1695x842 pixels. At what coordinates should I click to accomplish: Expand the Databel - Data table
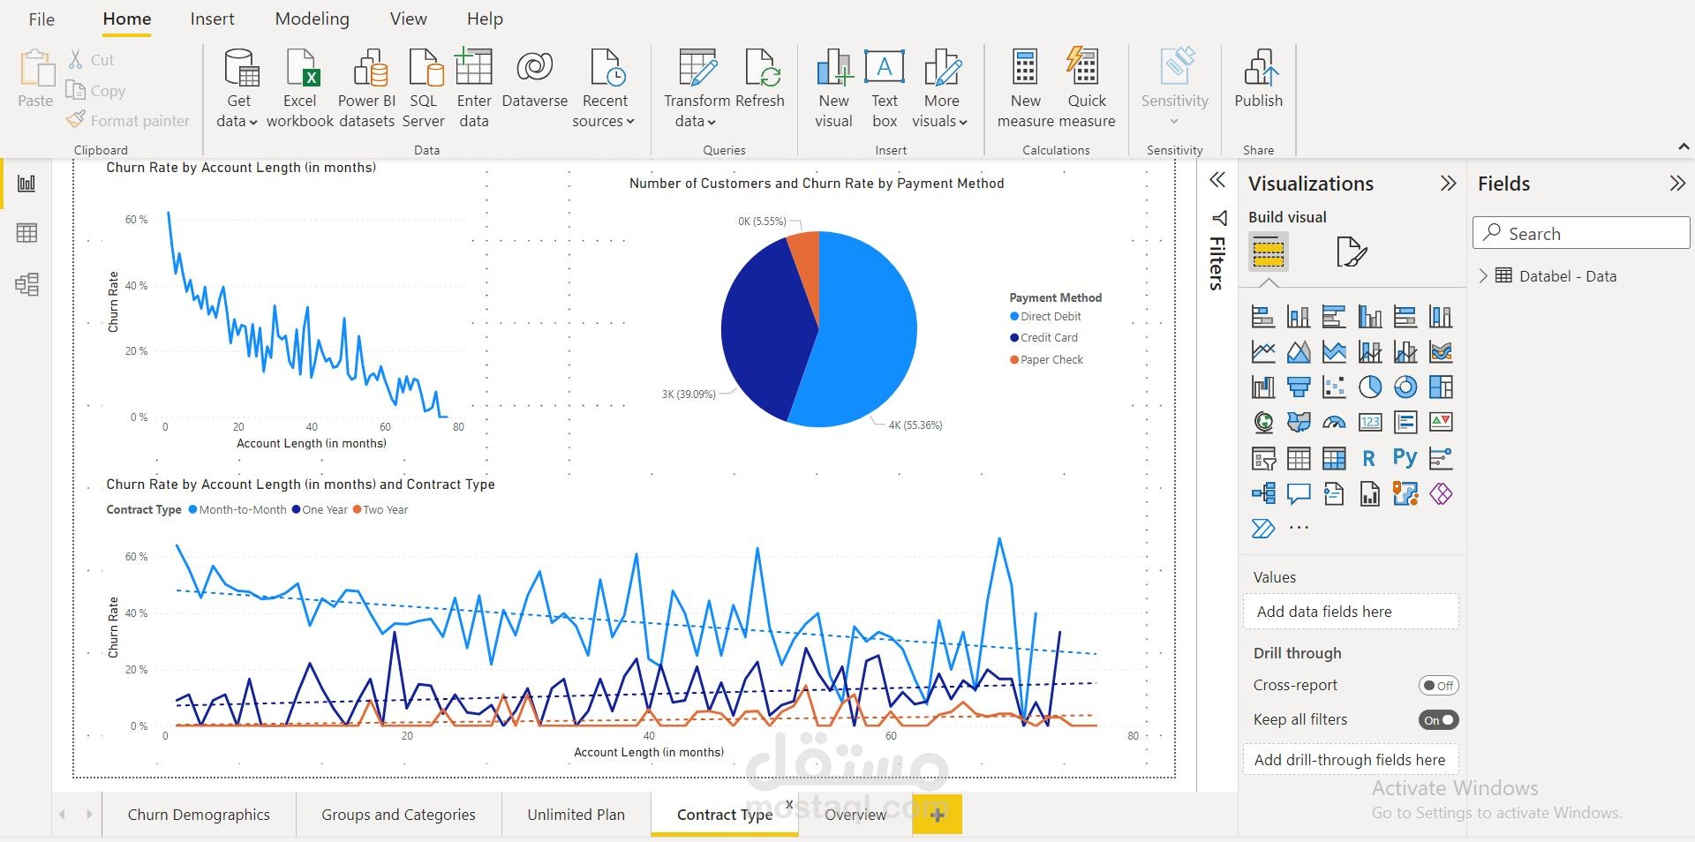pyautogui.click(x=1483, y=276)
